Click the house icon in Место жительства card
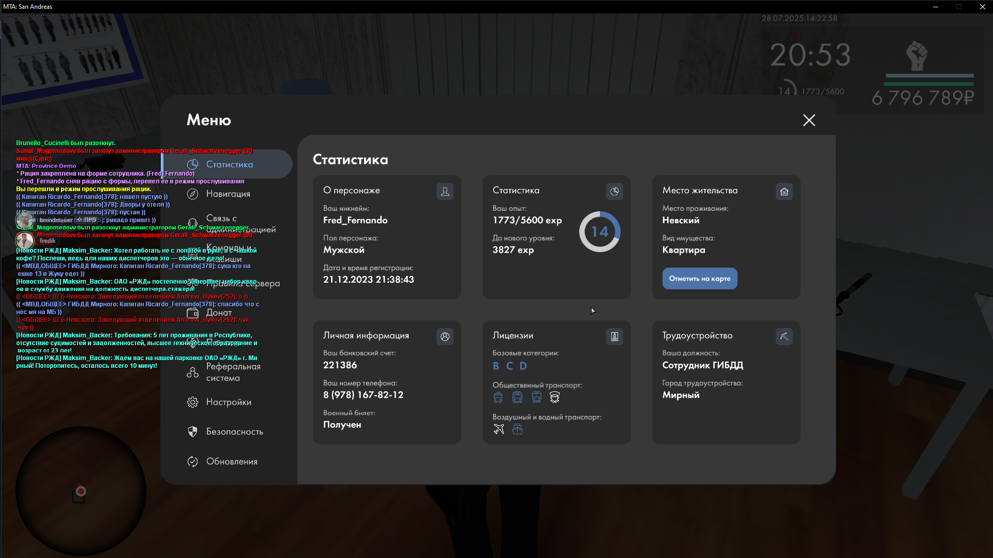The image size is (993, 558). tap(784, 192)
